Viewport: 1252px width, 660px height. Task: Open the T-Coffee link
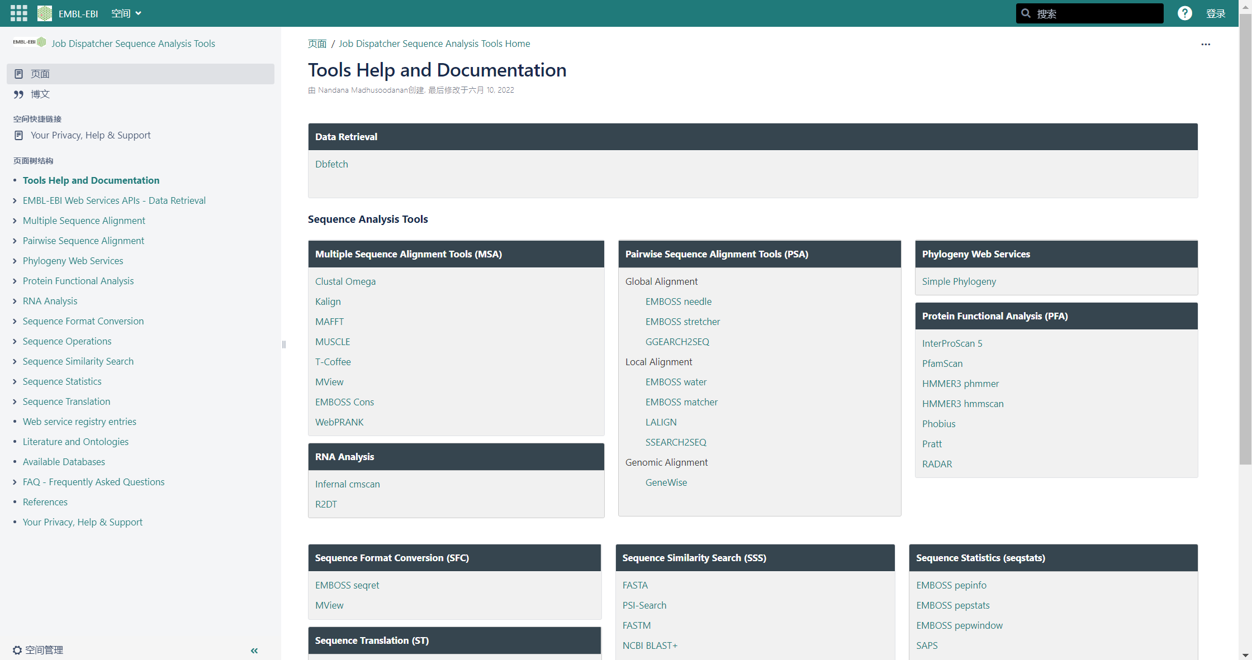click(333, 362)
